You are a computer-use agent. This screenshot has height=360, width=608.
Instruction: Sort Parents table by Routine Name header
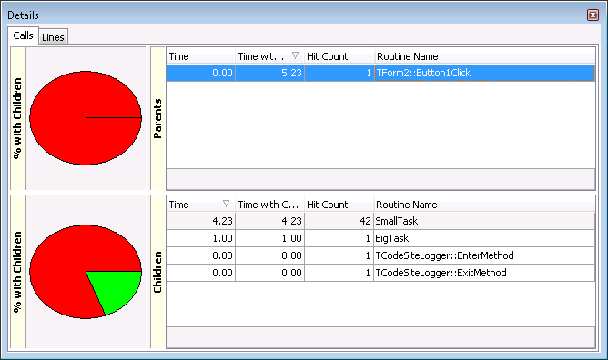pos(484,56)
